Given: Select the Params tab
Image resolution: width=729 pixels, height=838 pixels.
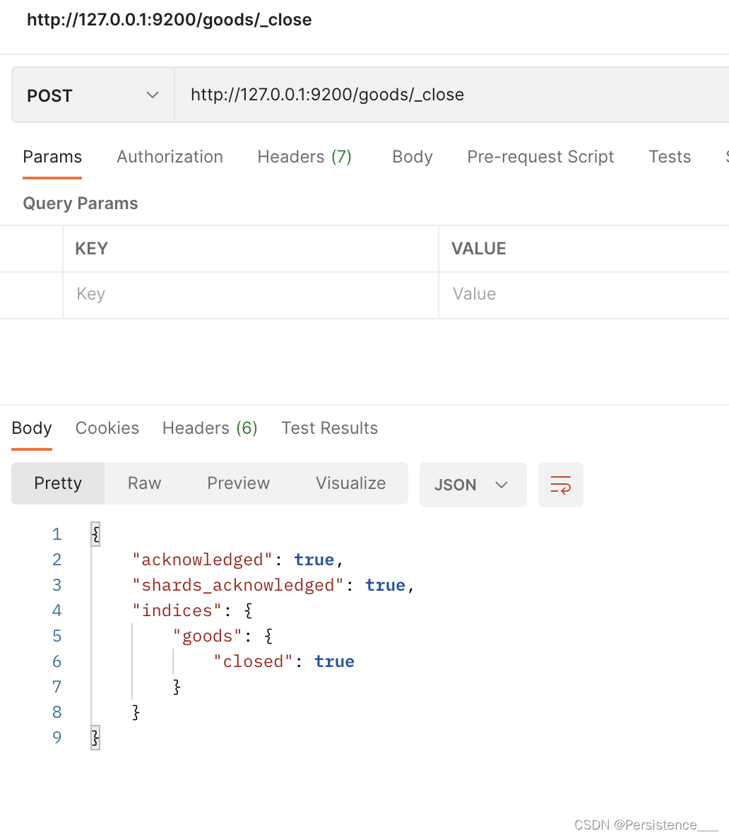Looking at the screenshot, I should 52,157.
